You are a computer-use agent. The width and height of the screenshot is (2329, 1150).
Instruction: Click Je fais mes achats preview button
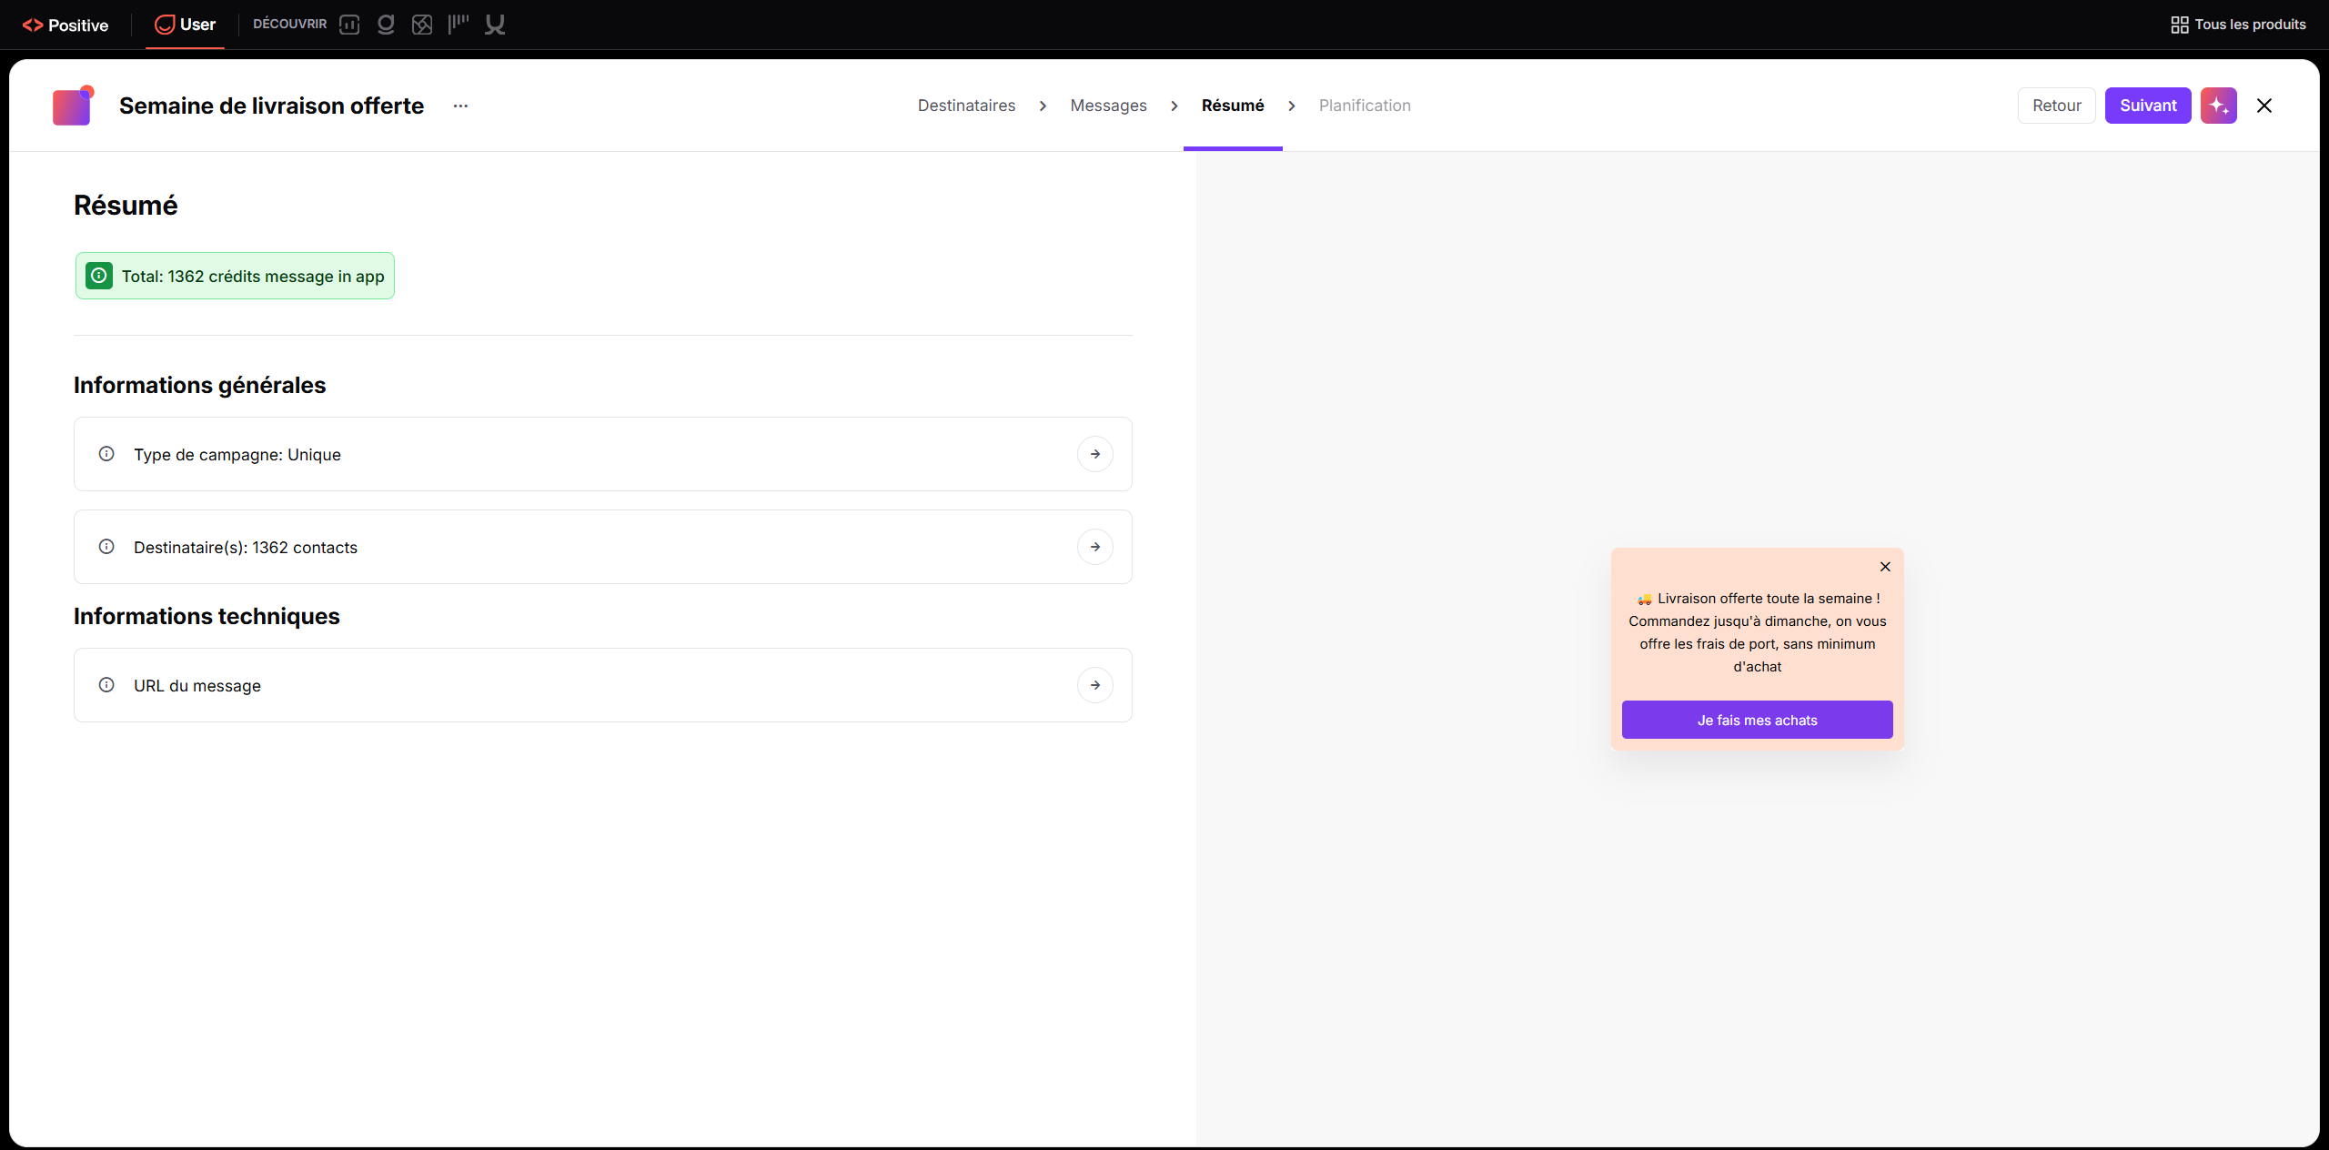point(1757,720)
